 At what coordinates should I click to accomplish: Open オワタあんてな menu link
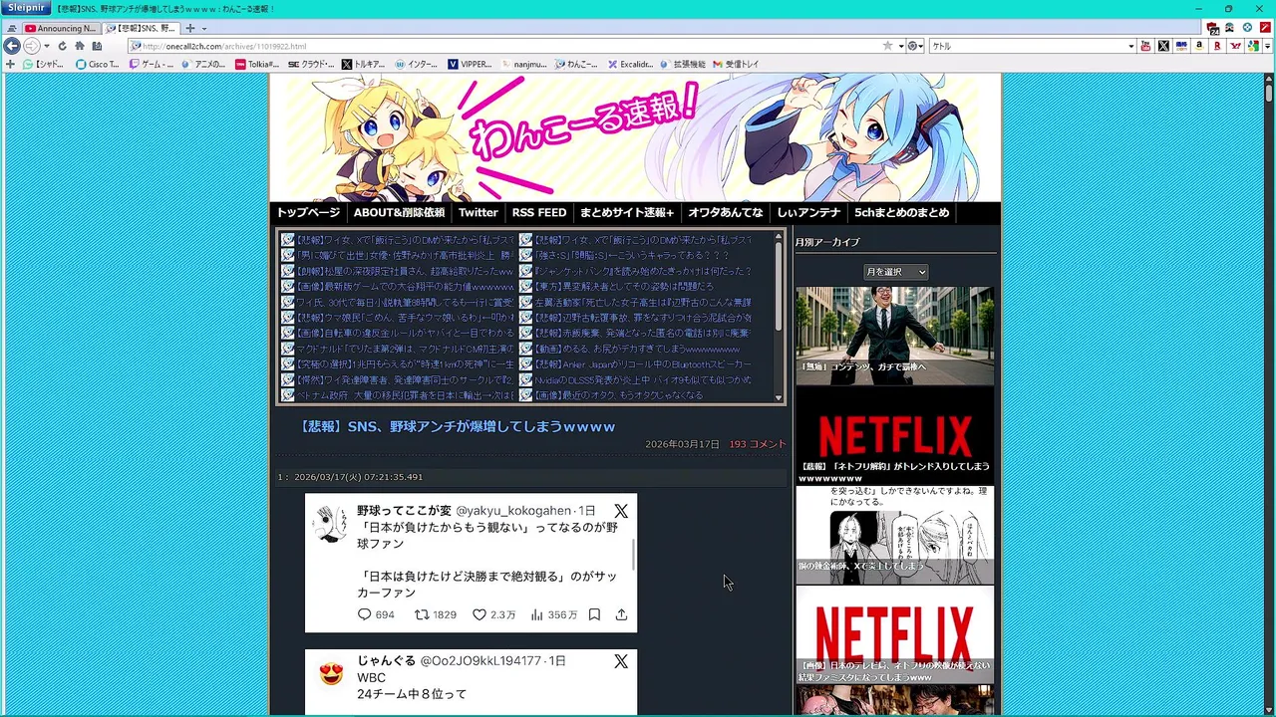click(725, 212)
